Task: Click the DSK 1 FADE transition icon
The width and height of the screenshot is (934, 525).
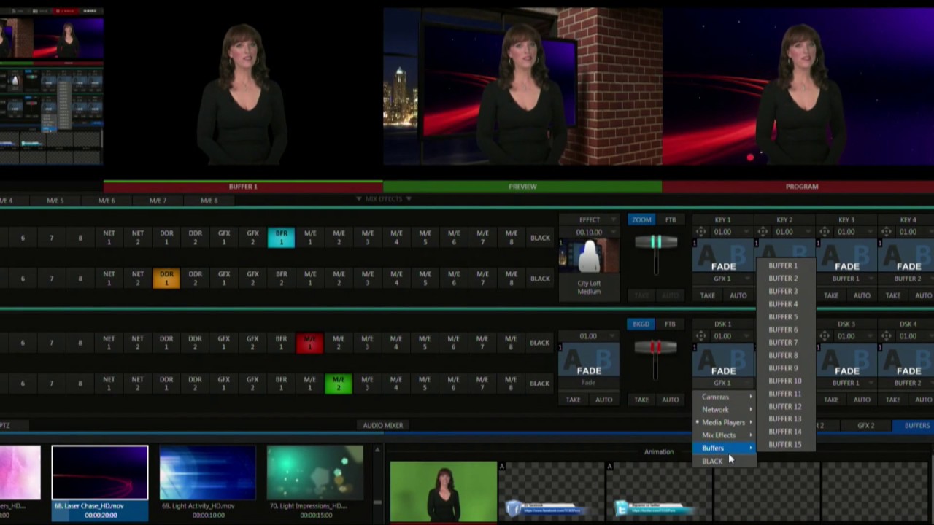Action: tap(723, 361)
